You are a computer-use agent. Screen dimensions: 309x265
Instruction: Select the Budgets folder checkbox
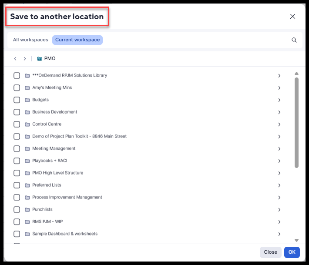[17, 100]
